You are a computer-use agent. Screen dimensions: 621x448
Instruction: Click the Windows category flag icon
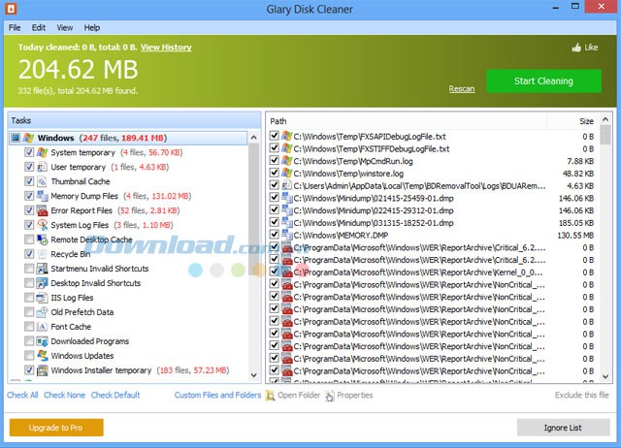point(28,138)
